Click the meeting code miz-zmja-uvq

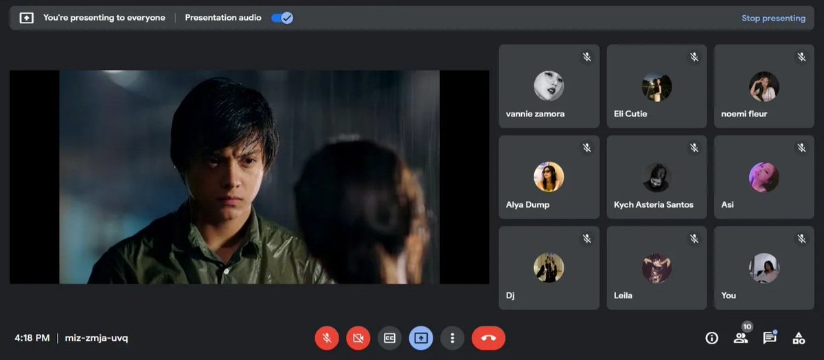96,338
